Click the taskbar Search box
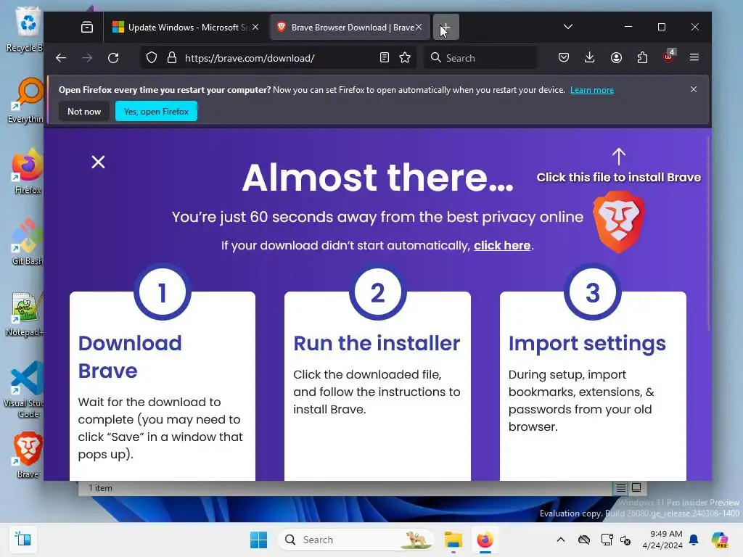 coord(356,540)
